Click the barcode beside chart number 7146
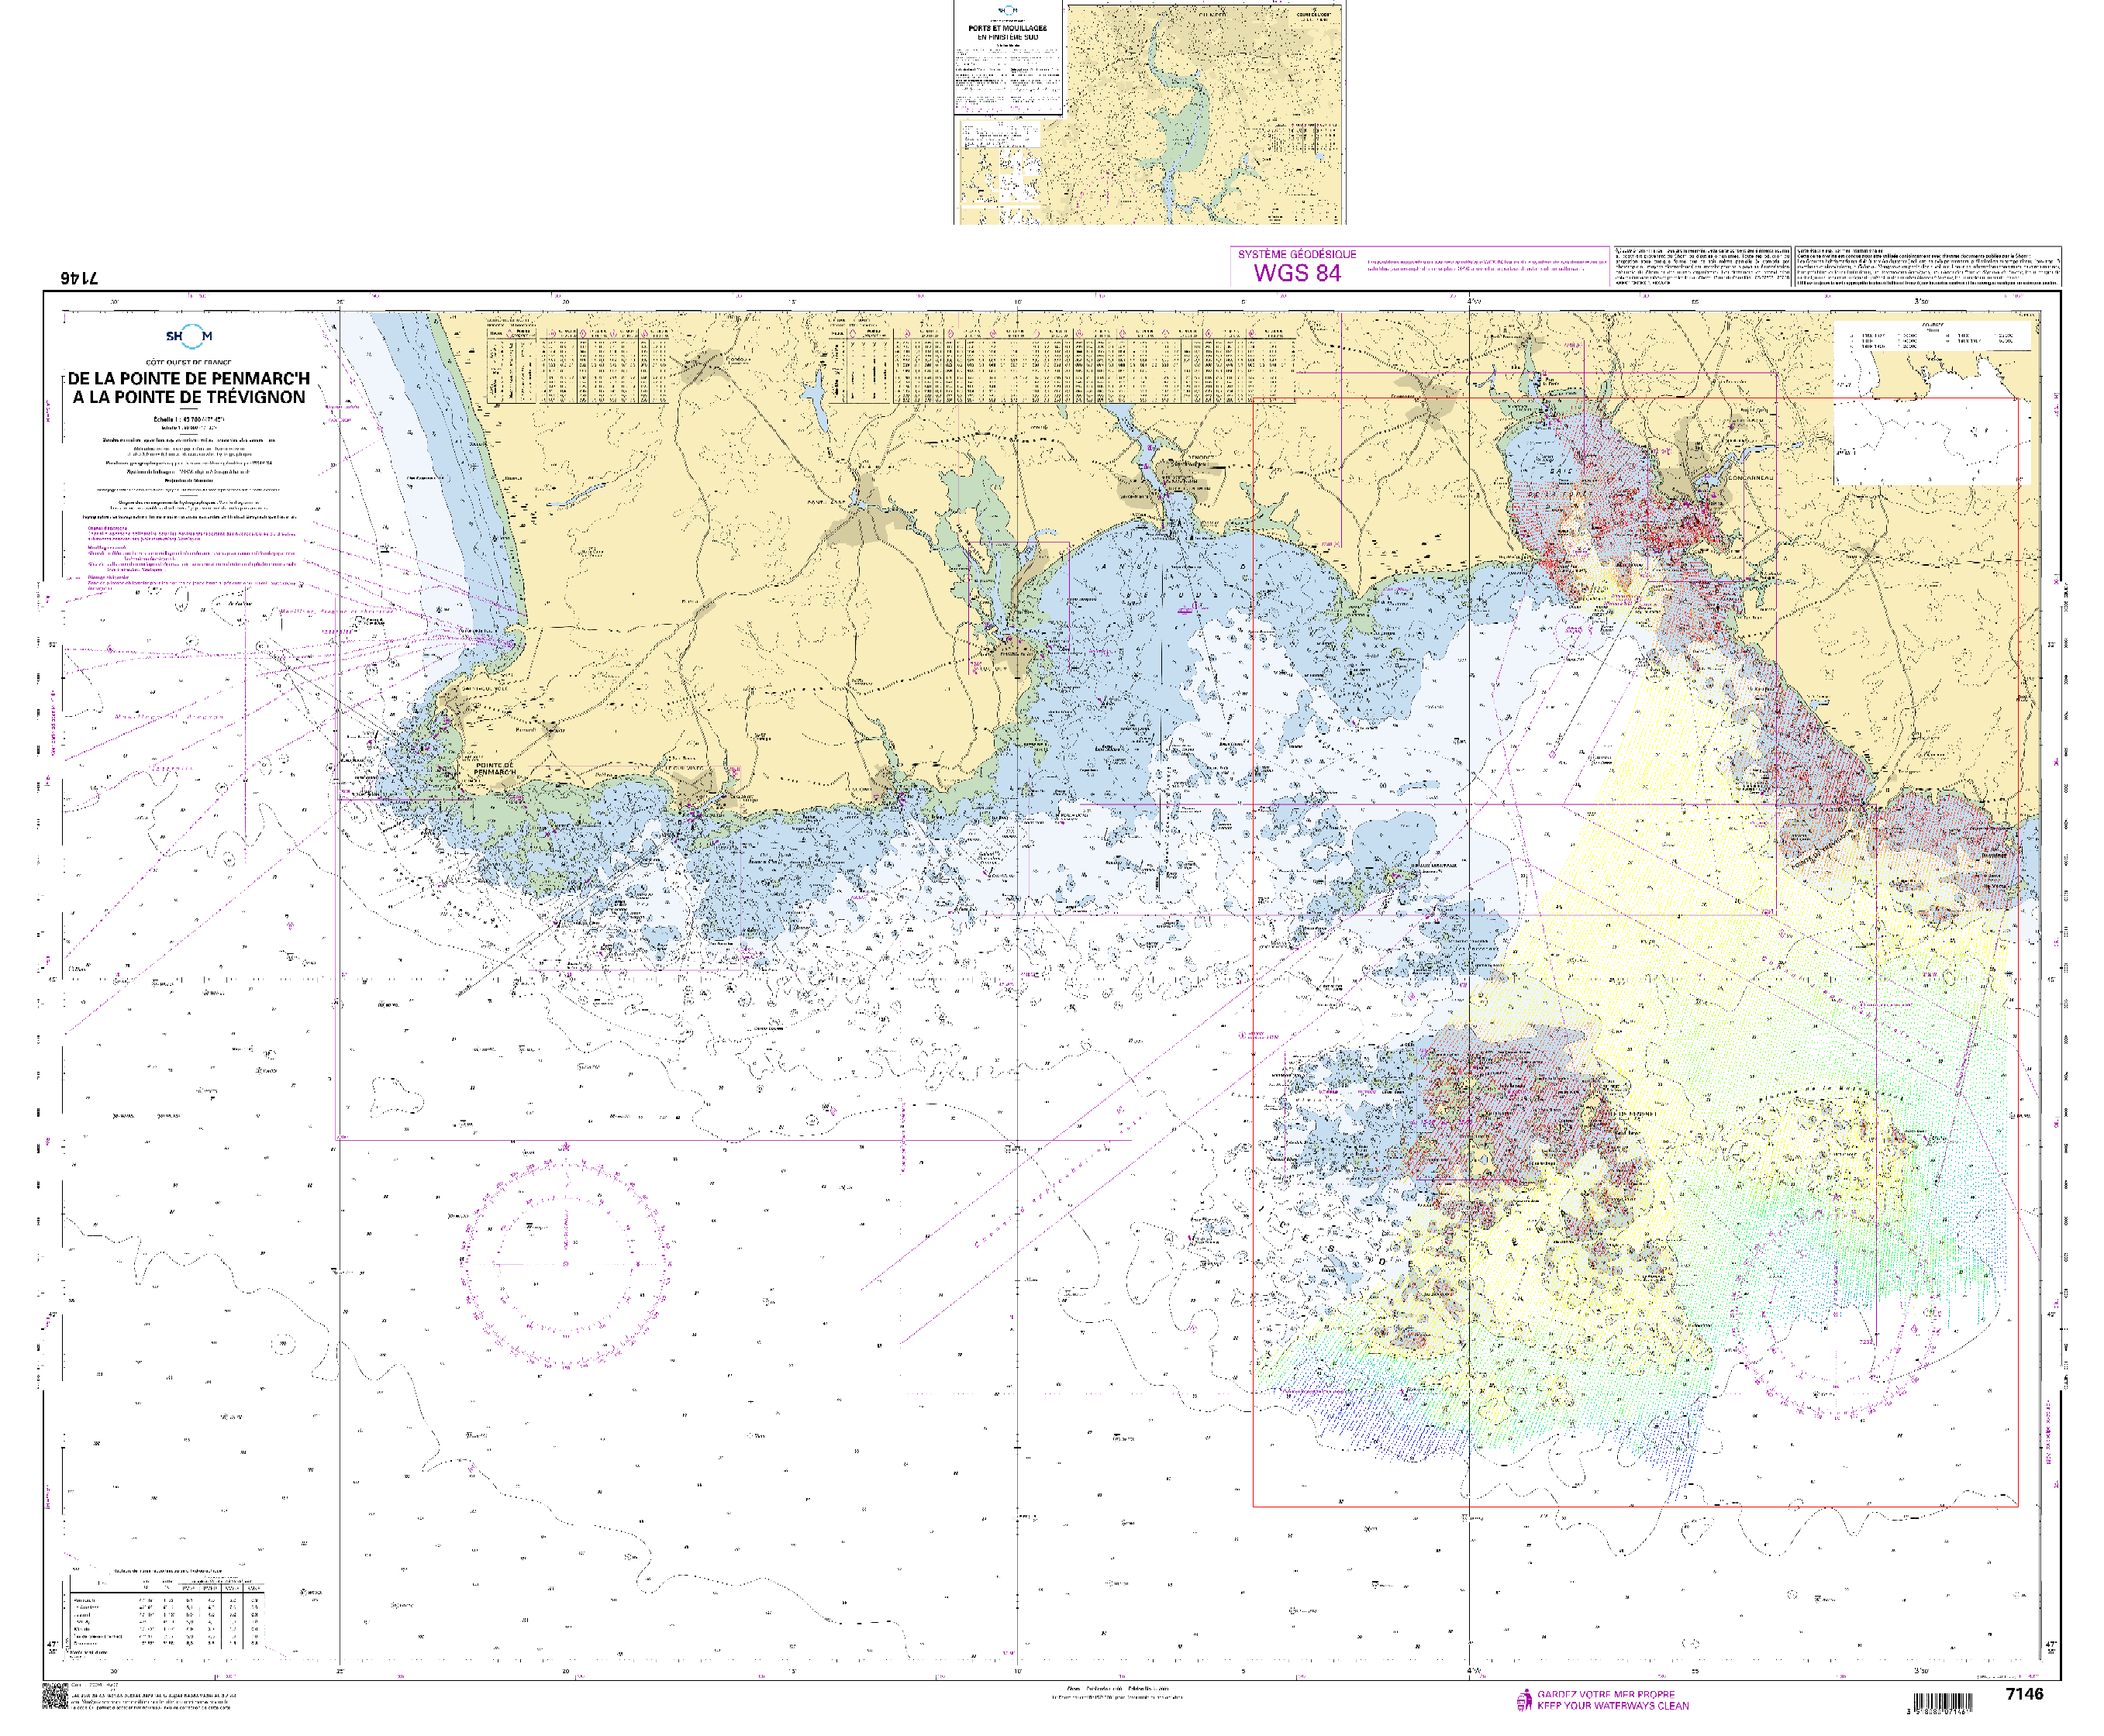Viewport: 2104px width, 1736px height. point(1943,1703)
